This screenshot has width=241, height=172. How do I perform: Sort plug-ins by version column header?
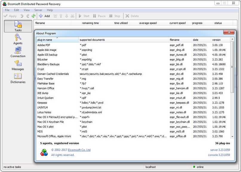point(220,40)
